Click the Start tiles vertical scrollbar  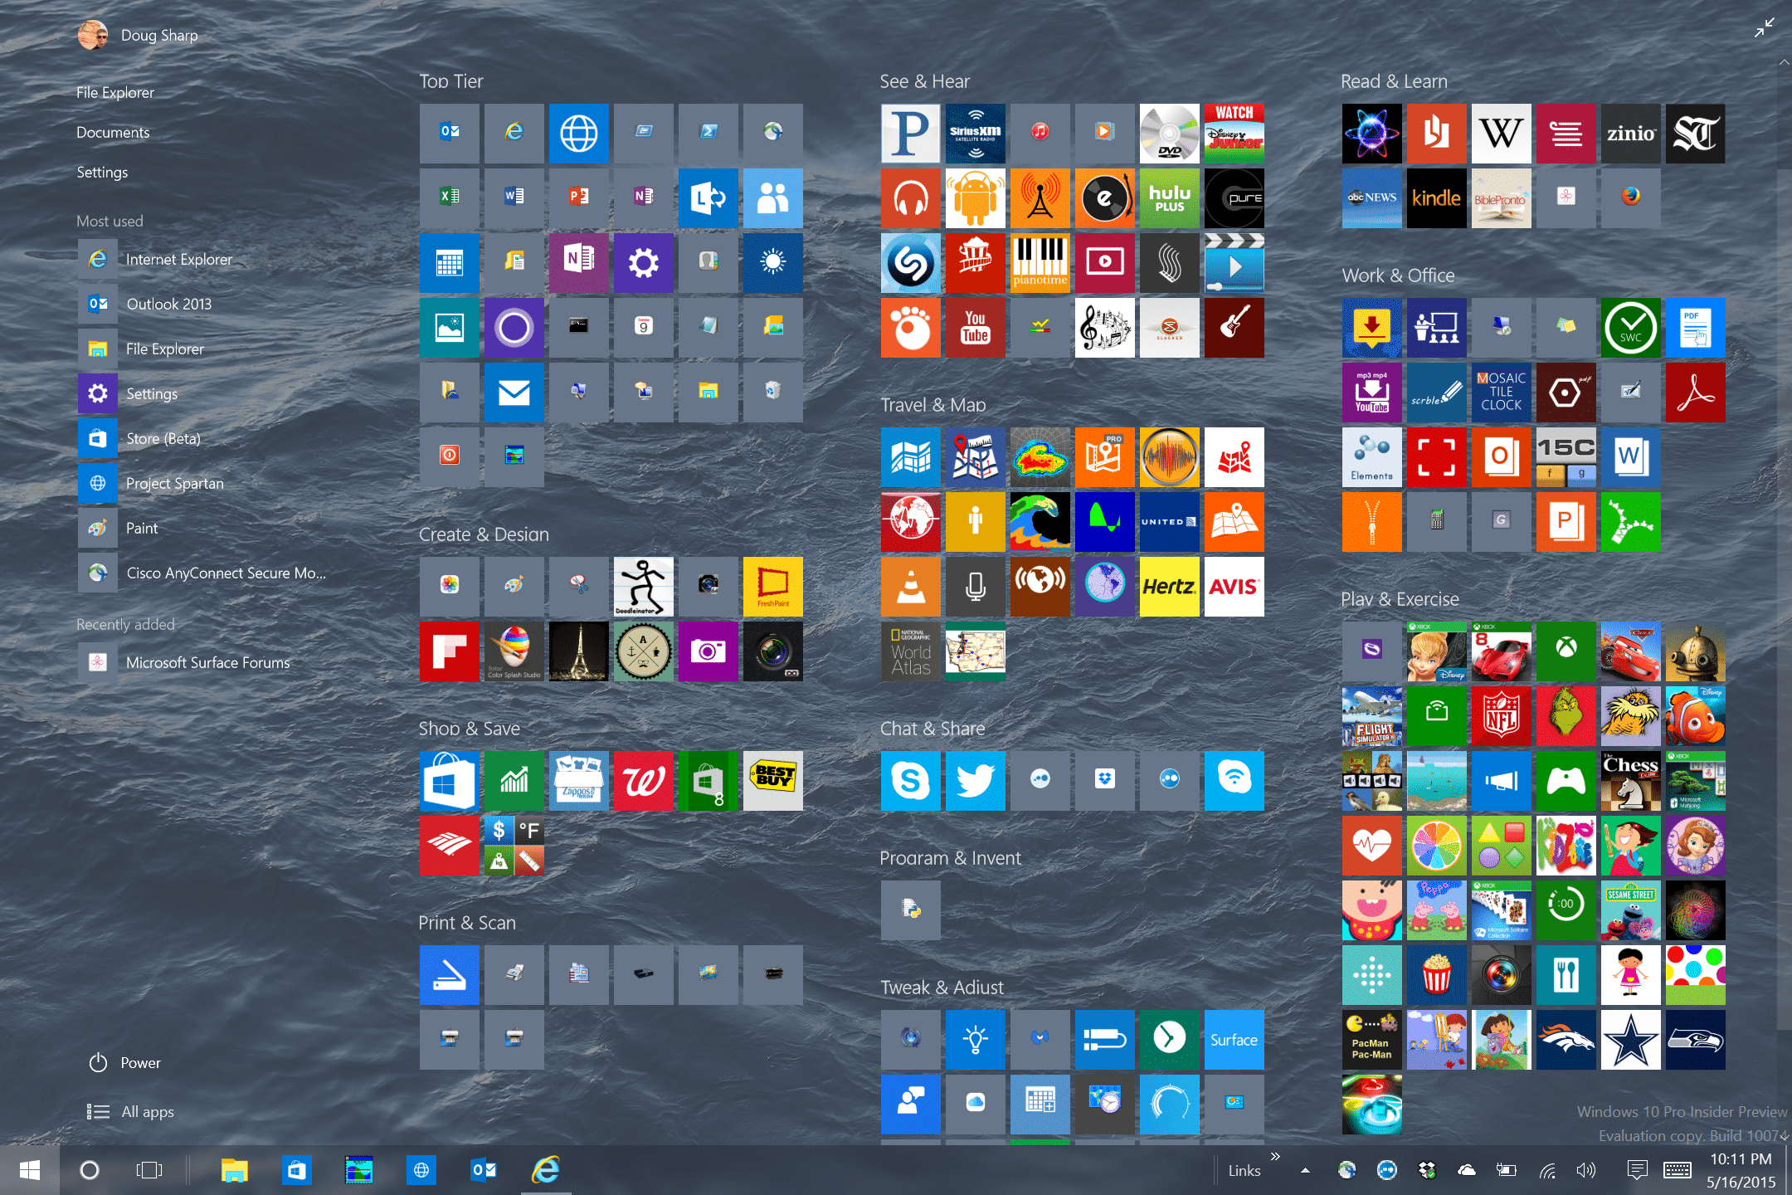click(1784, 597)
